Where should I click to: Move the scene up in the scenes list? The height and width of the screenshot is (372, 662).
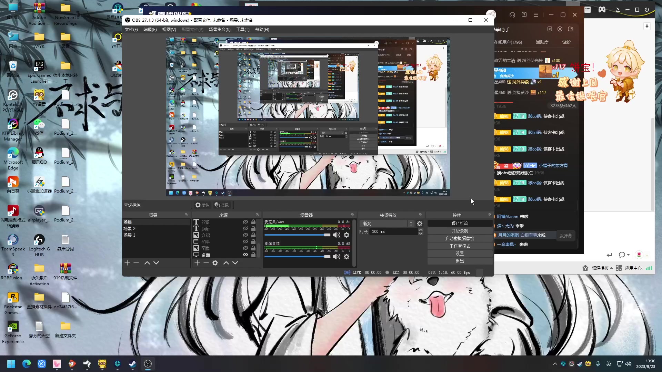[x=147, y=263]
